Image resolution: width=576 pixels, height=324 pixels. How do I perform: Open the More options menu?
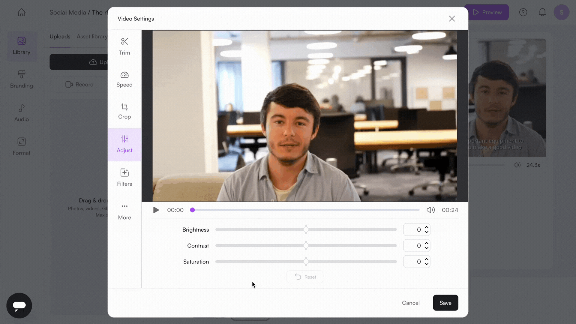tap(124, 212)
